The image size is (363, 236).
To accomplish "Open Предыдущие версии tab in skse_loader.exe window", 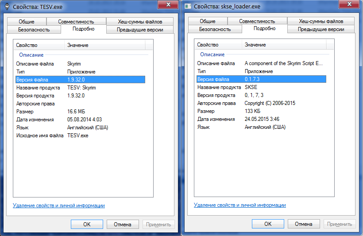I will click(x=321, y=29).
